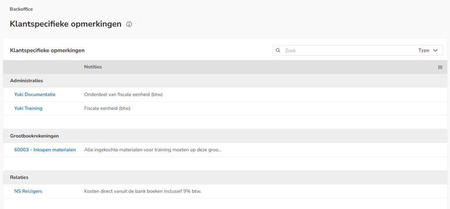
Task: Click the truncated note about ingekochte materialen
Action: coord(153,150)
